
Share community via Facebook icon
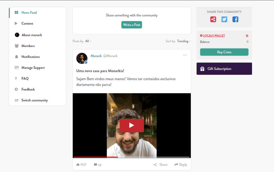pos(235,19)
